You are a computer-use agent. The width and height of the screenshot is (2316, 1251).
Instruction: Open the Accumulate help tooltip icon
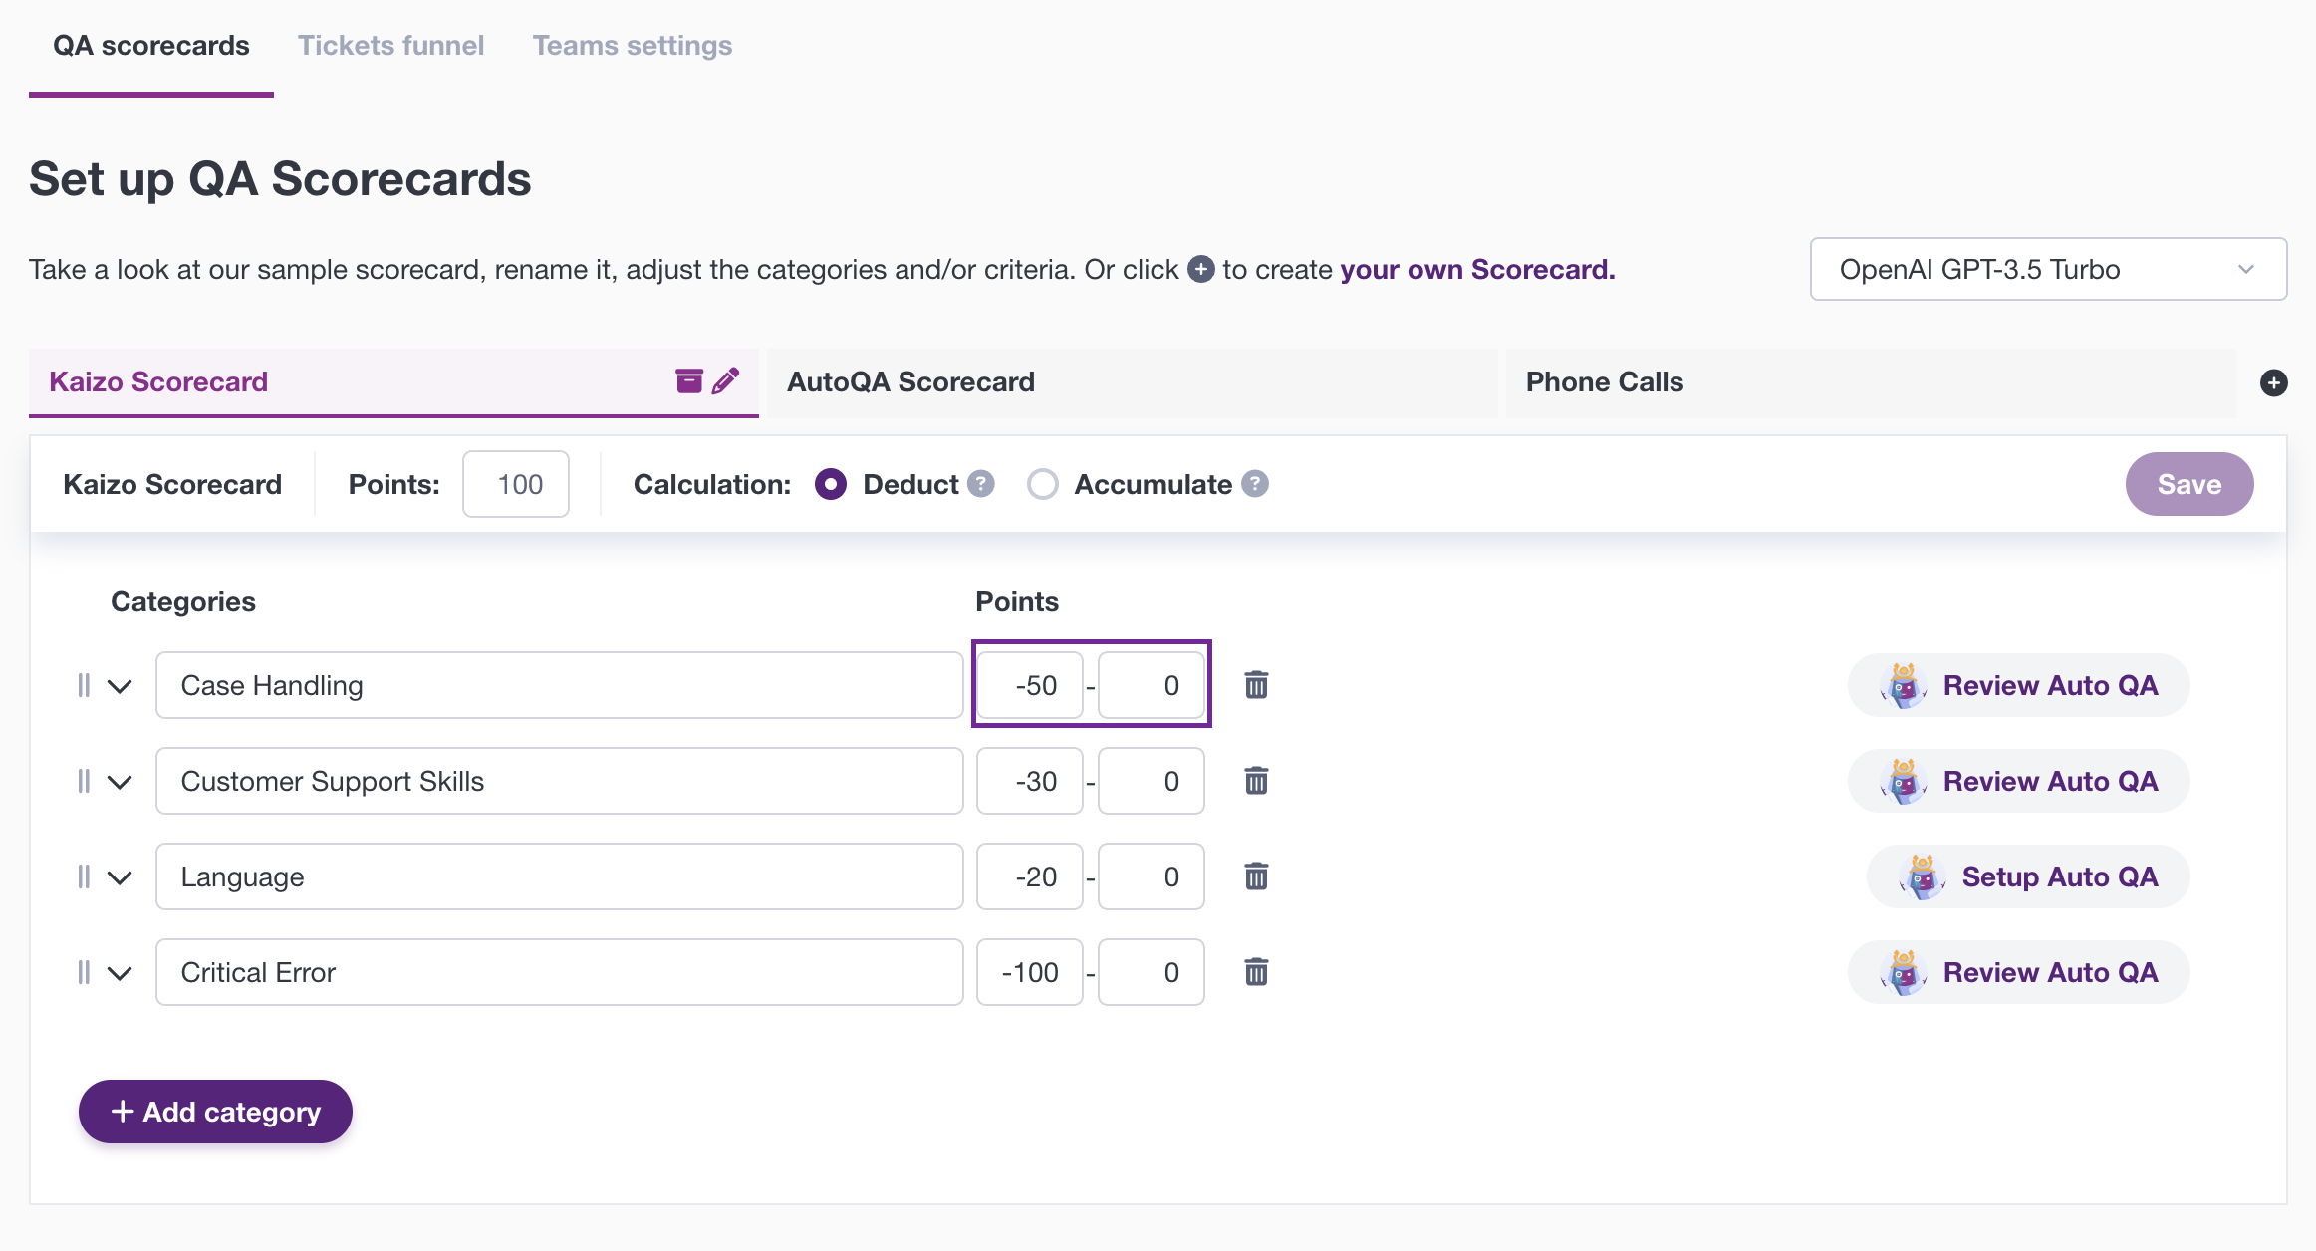coord(1255,484)
